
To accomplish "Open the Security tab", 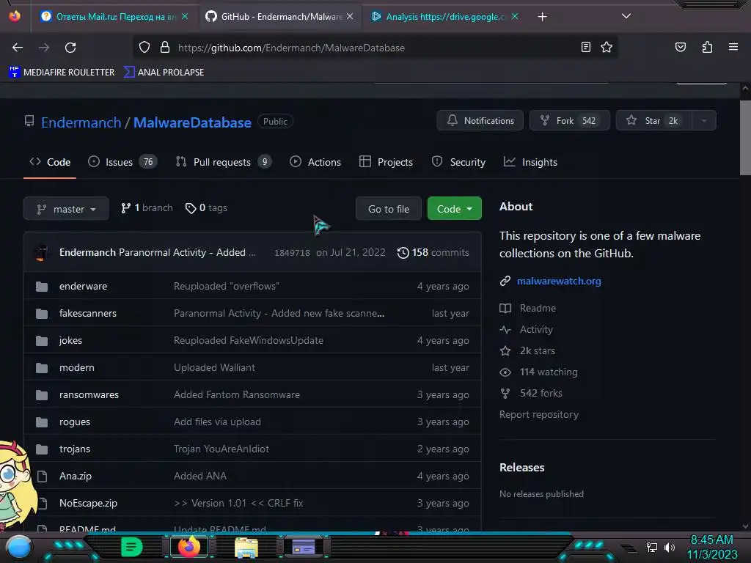I will click(459, 162).
